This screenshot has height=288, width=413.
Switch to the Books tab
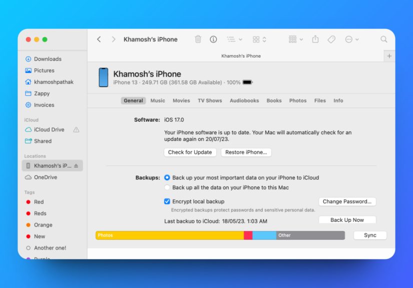(274, 101)
